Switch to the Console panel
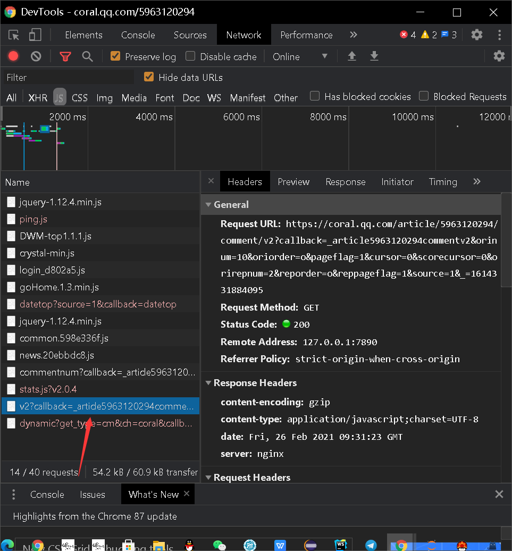The height and width of the screenshot is (551, 512). 138,35
